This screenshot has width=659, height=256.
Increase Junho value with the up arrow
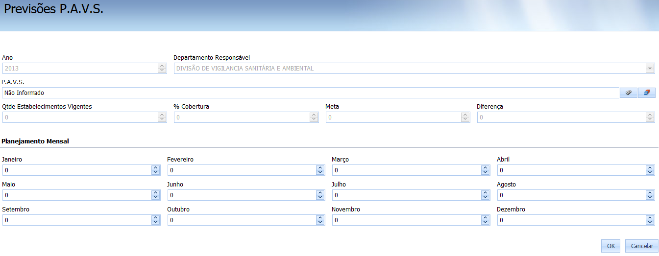click(320, 192)
